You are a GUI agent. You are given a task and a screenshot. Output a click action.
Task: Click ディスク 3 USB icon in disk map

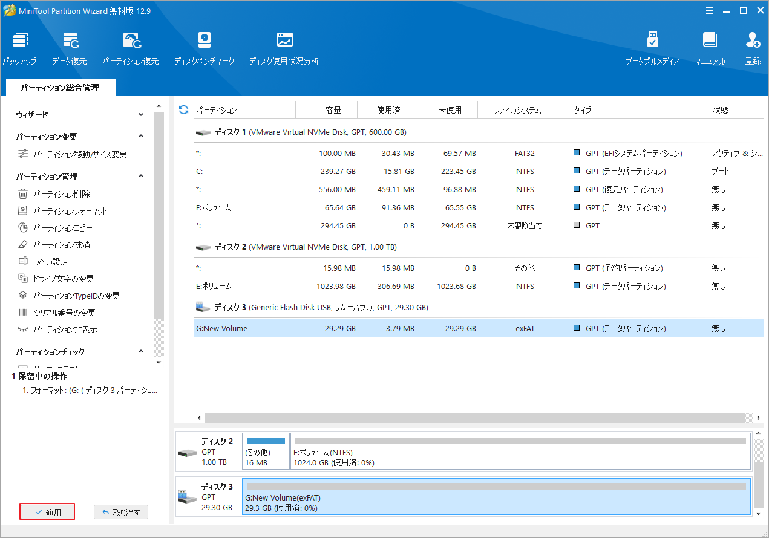coord(187,497)
